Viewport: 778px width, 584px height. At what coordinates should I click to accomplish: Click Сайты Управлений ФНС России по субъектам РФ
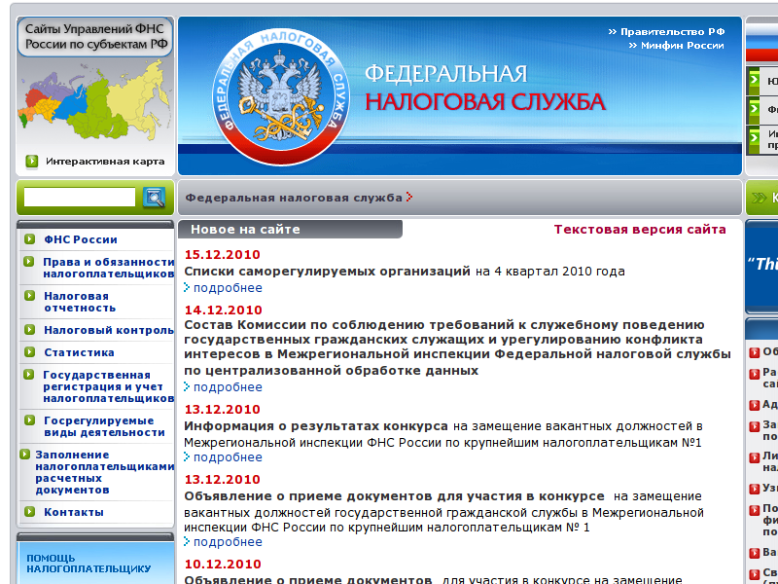[95, 37]
